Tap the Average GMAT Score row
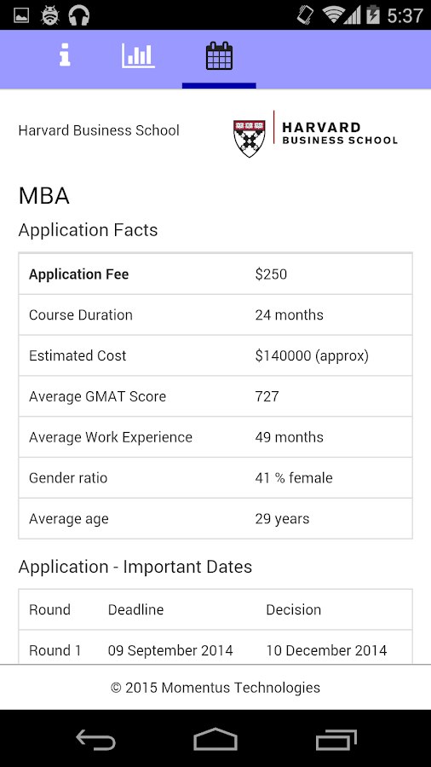 click(215, 396)
